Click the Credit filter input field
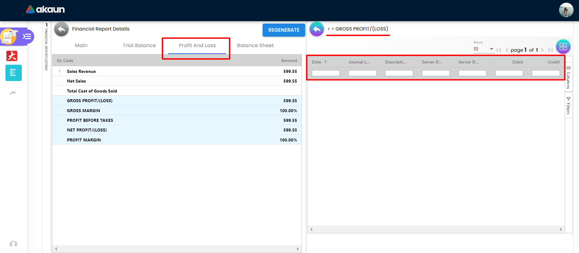Image resolution: width=579 pixels, height=253 pixels. (x=546, y=73)
